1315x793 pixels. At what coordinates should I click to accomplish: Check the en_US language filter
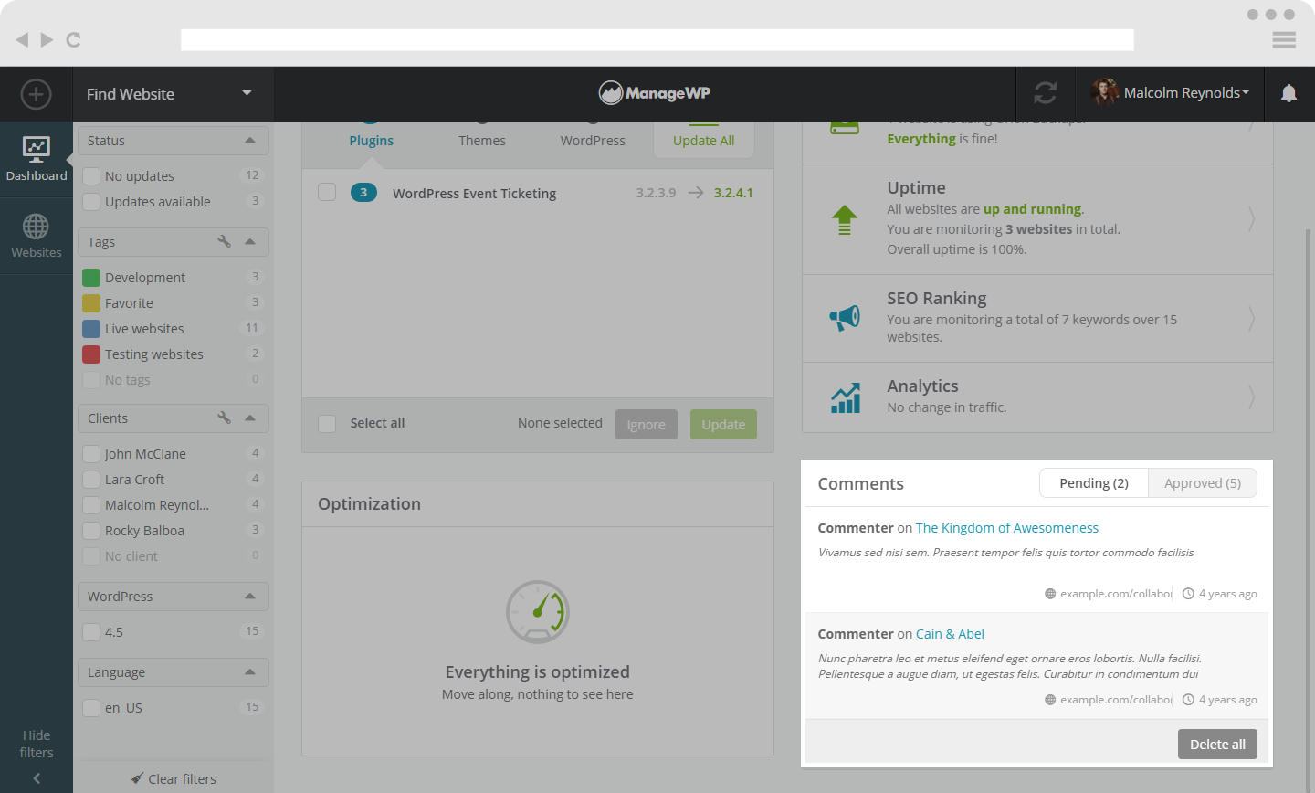pos(91,707)
